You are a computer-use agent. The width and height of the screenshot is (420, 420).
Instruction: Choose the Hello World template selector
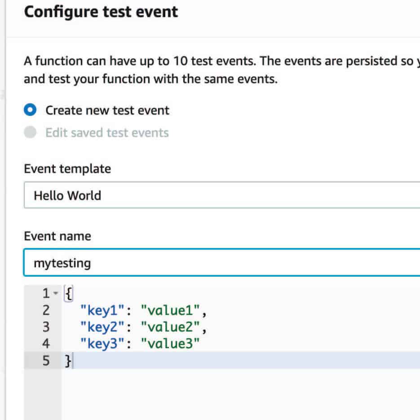[67, 195]
